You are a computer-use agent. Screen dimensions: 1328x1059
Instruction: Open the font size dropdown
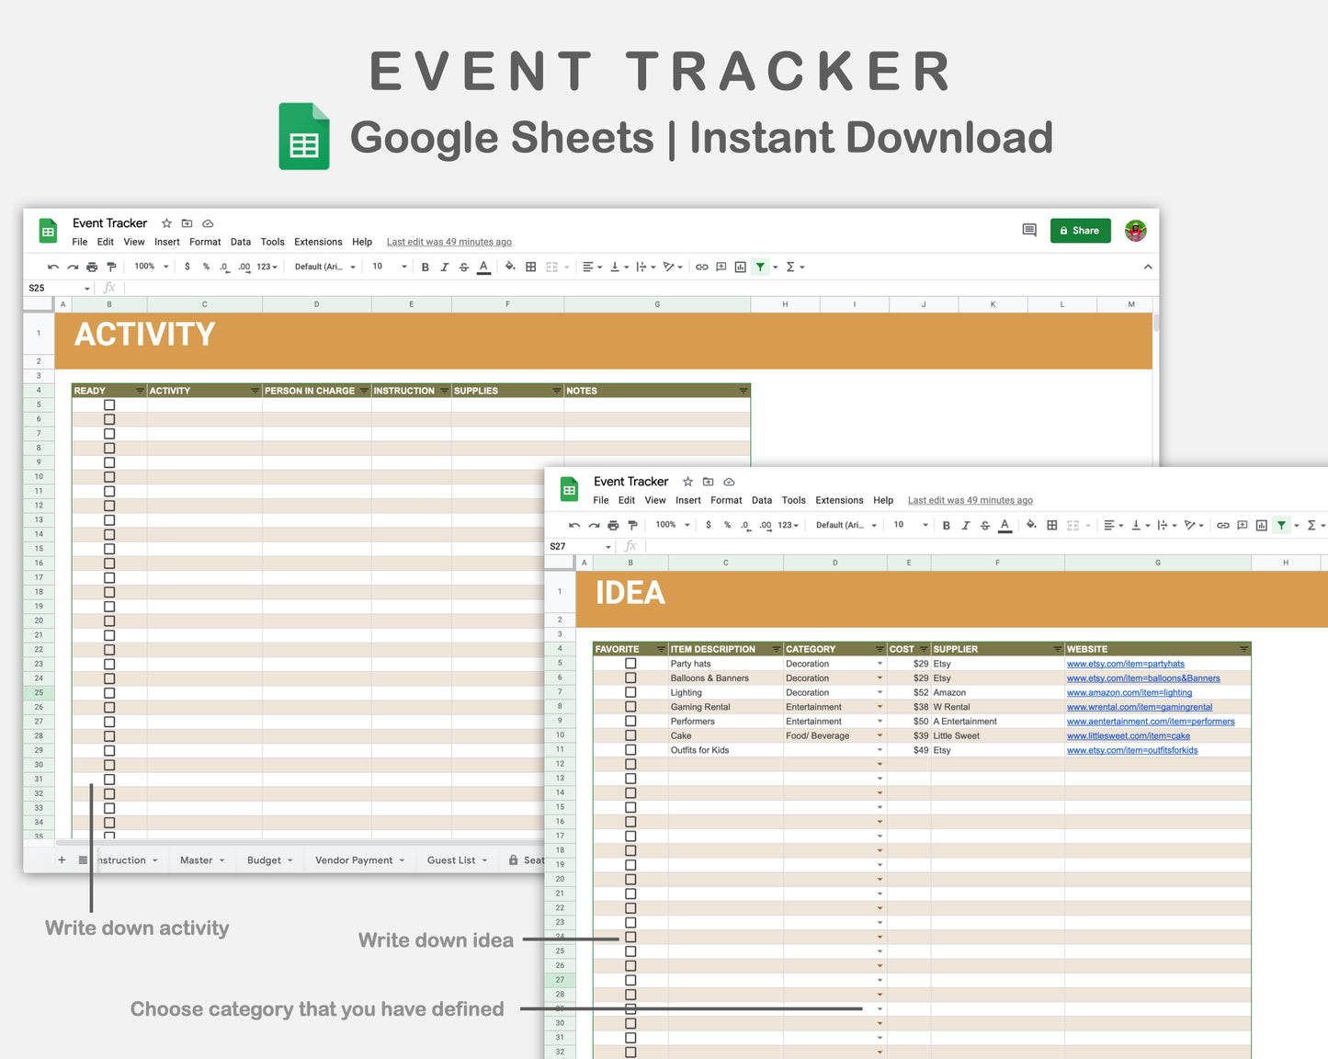[x=388, y=267]
